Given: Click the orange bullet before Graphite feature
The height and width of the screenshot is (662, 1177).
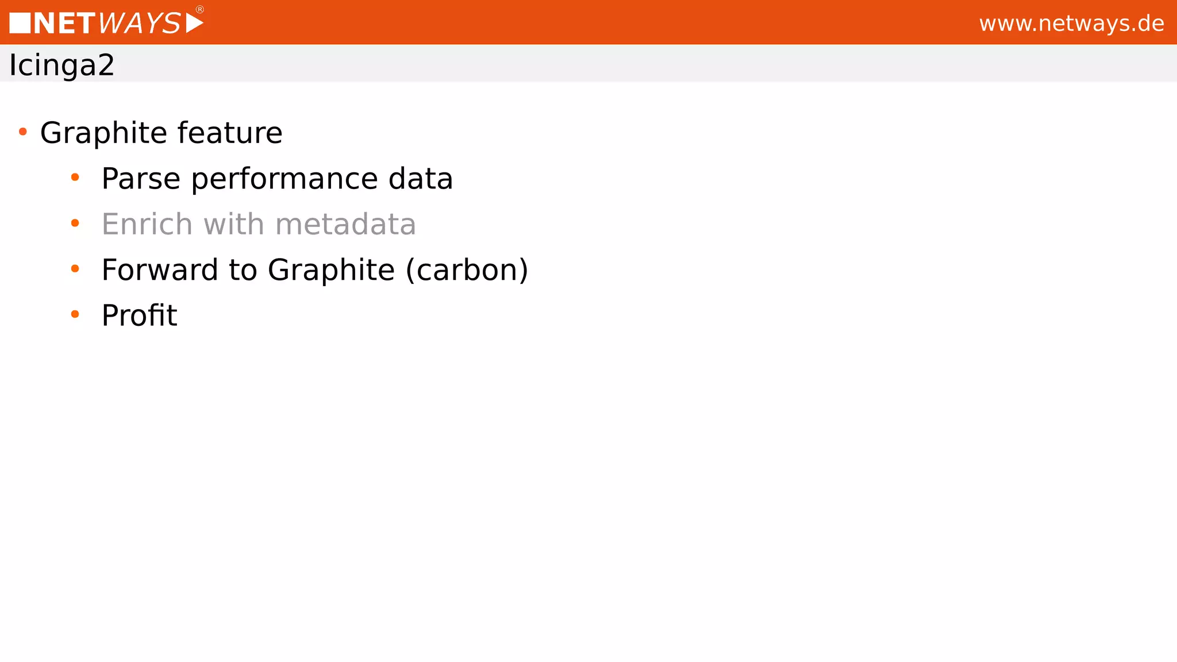Looking at the screenshot, I should pos(23,132).
